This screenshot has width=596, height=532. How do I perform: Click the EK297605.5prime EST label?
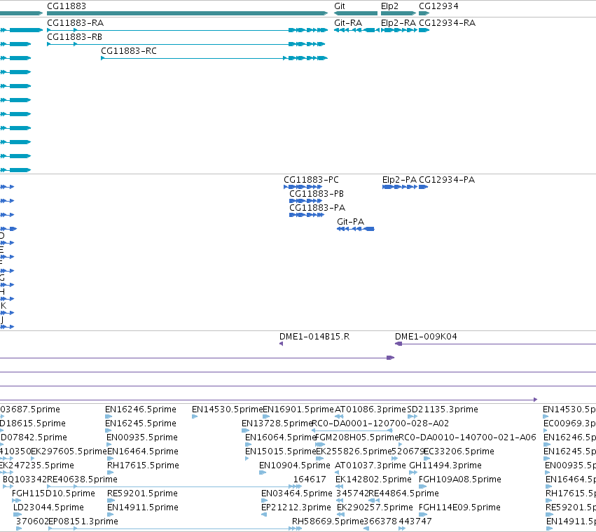pyautogui.click(x=69, y=451)
